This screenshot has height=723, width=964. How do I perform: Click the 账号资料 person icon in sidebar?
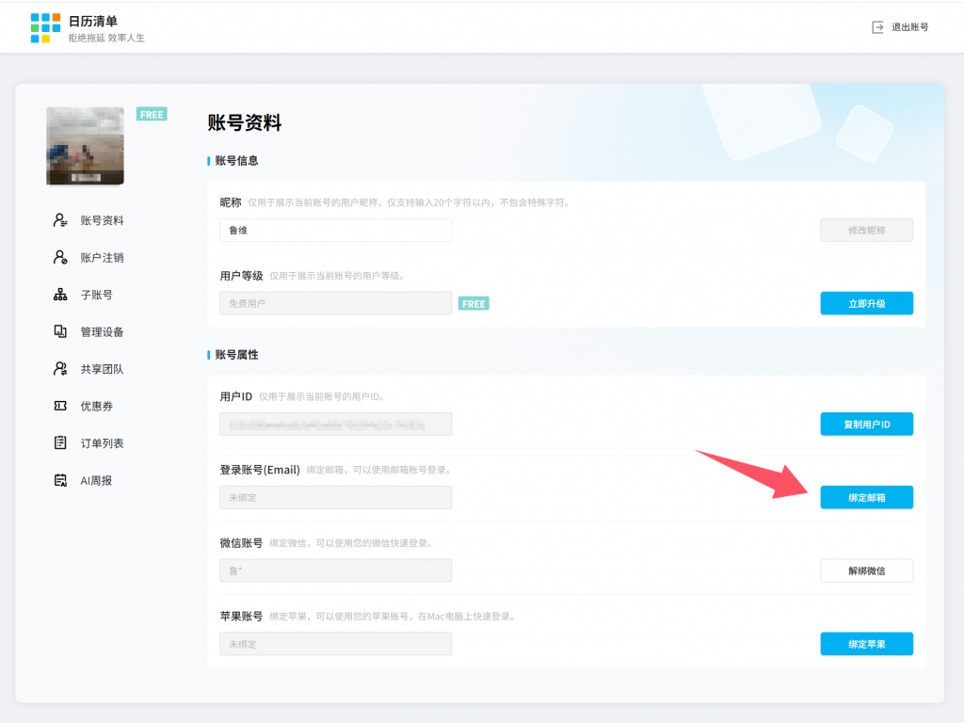pos(60,220)
